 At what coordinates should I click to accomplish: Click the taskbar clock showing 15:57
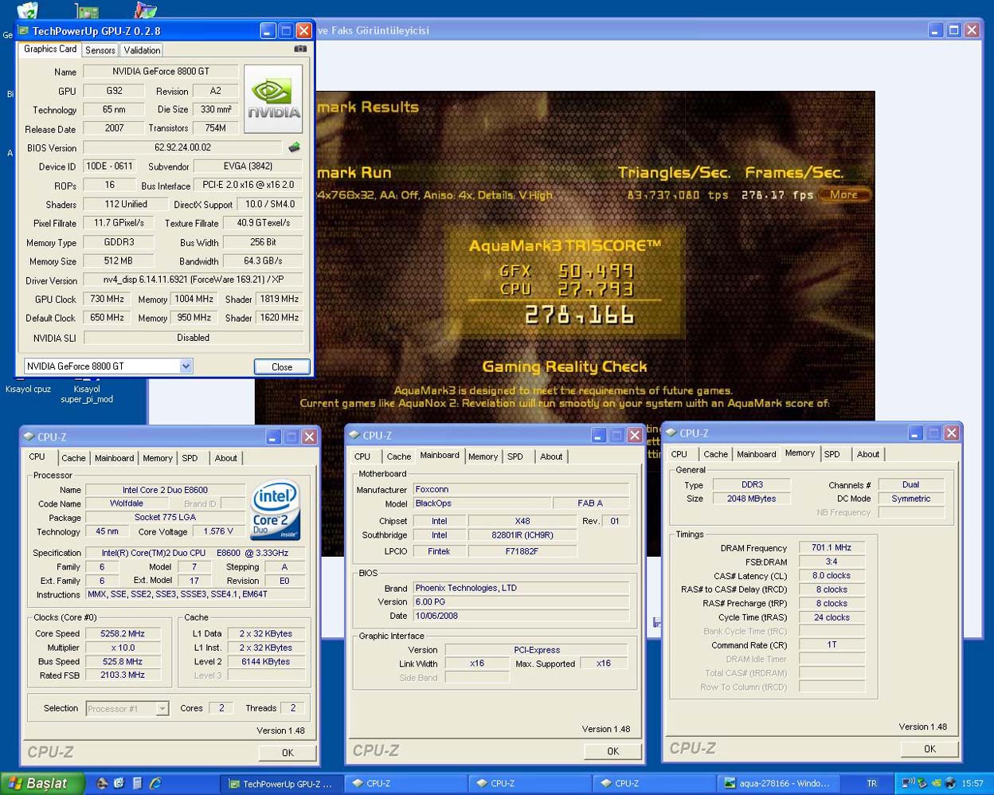click(x=972, y=784)
